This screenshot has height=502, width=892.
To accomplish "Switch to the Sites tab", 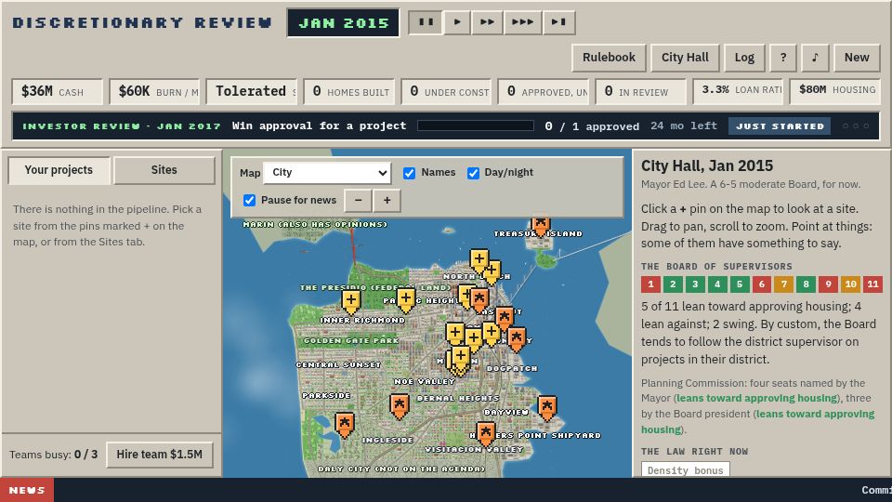I will (164, 170).
